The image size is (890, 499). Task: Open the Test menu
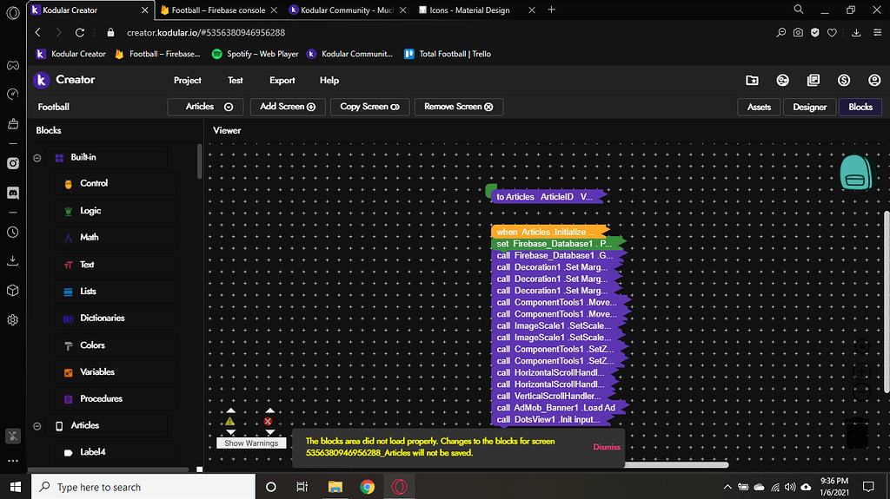(x=235, y=80)
